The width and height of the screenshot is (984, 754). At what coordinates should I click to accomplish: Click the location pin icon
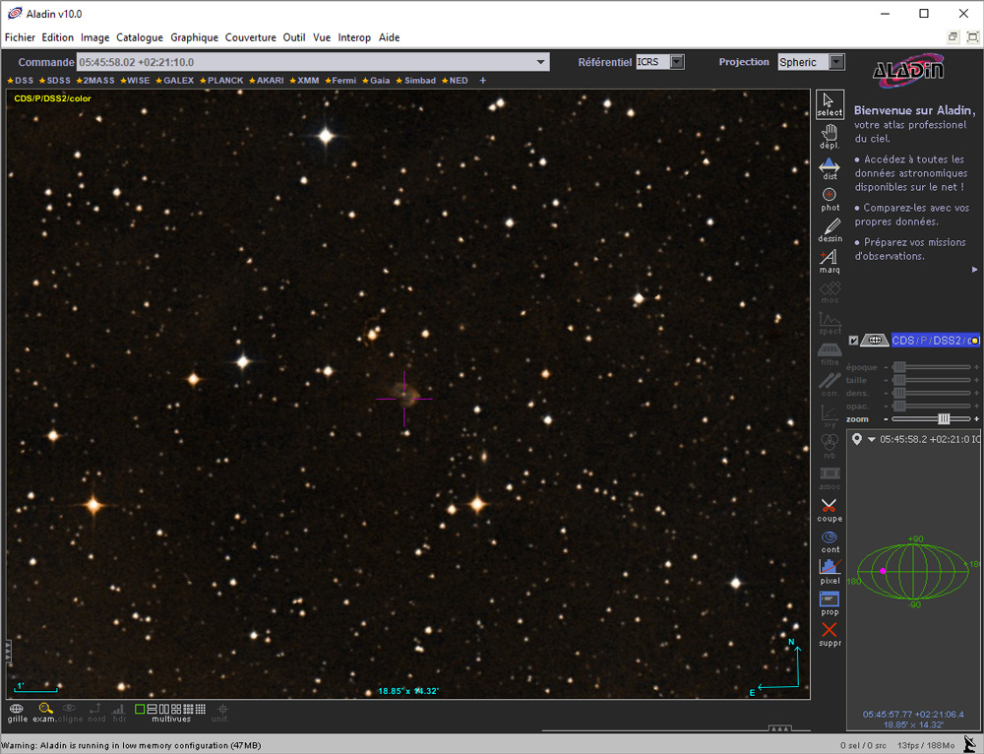857,439
